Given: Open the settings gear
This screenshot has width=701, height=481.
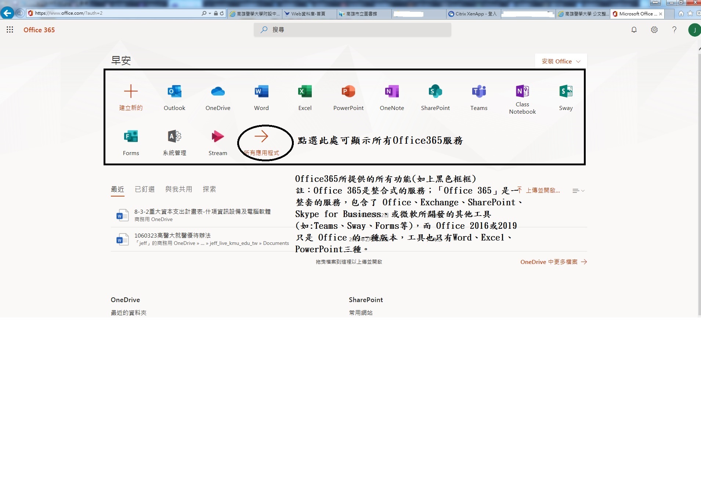Looking at the screenshot, I should 654,30.
